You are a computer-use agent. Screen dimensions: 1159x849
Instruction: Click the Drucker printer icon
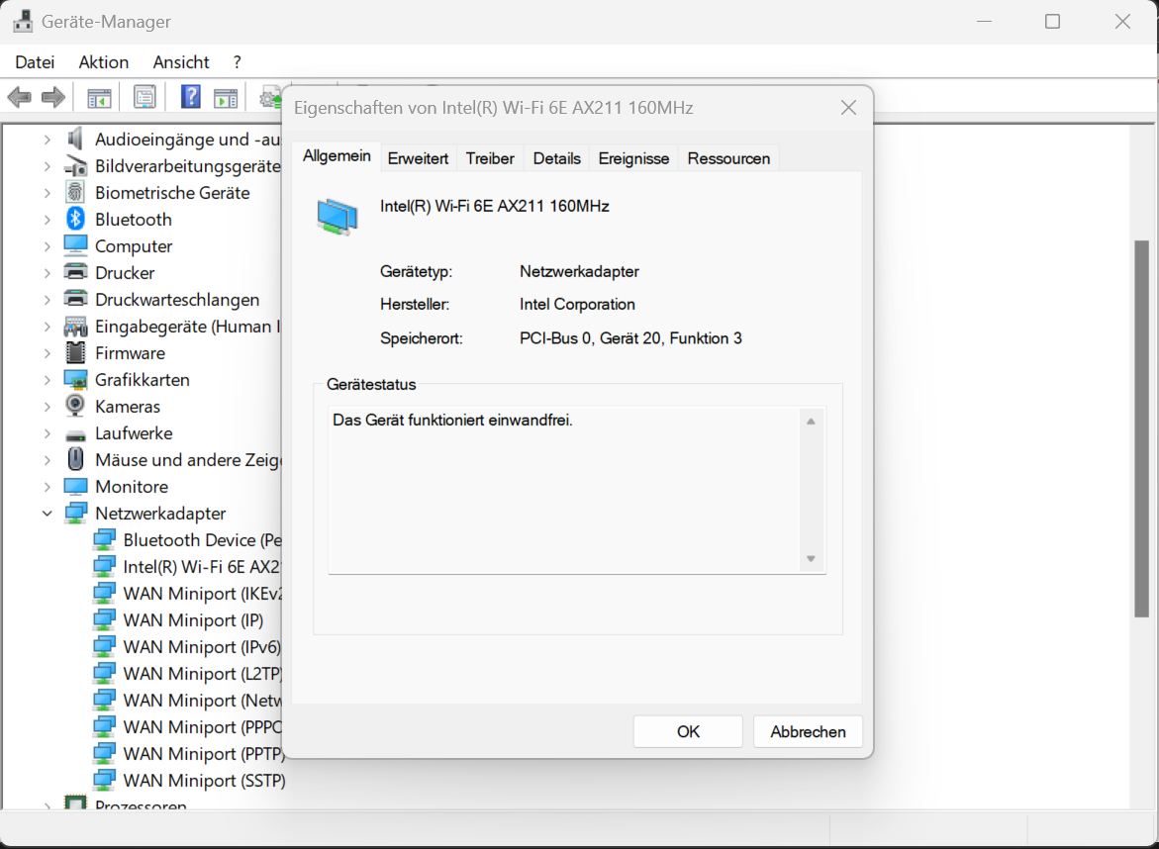tap(75, 272)
